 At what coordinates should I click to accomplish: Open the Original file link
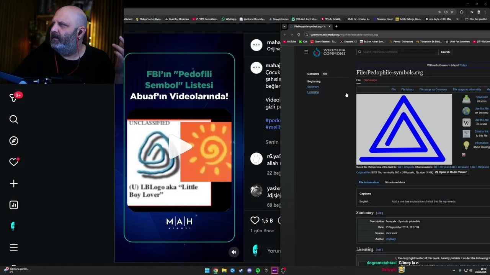tap(363, 173)
